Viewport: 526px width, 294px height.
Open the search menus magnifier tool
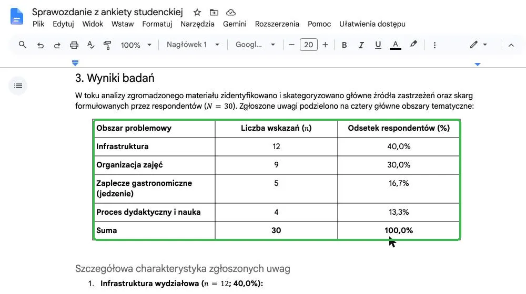[23, 45]
